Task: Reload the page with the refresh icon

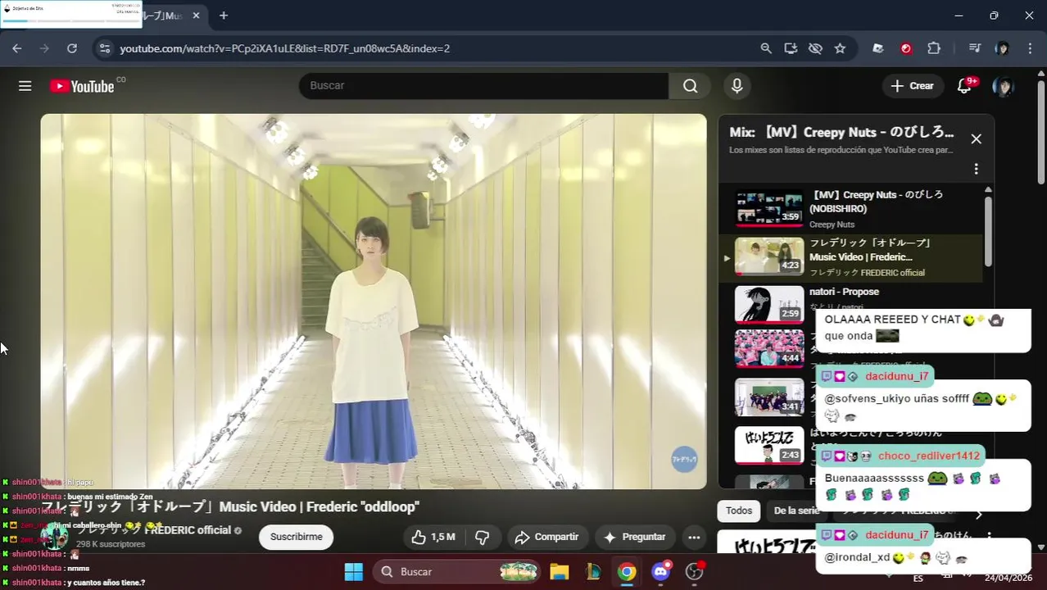Action: (x=72, y=48)
